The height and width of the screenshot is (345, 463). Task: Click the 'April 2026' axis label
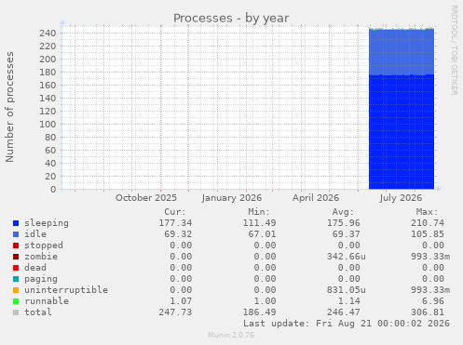click(316, 198)
